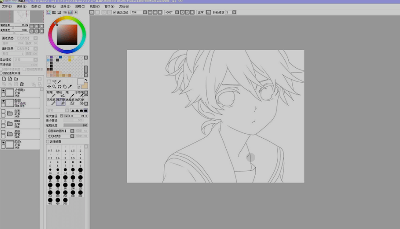Hide the 图层4 layer via eye icon

click(3, 143)
